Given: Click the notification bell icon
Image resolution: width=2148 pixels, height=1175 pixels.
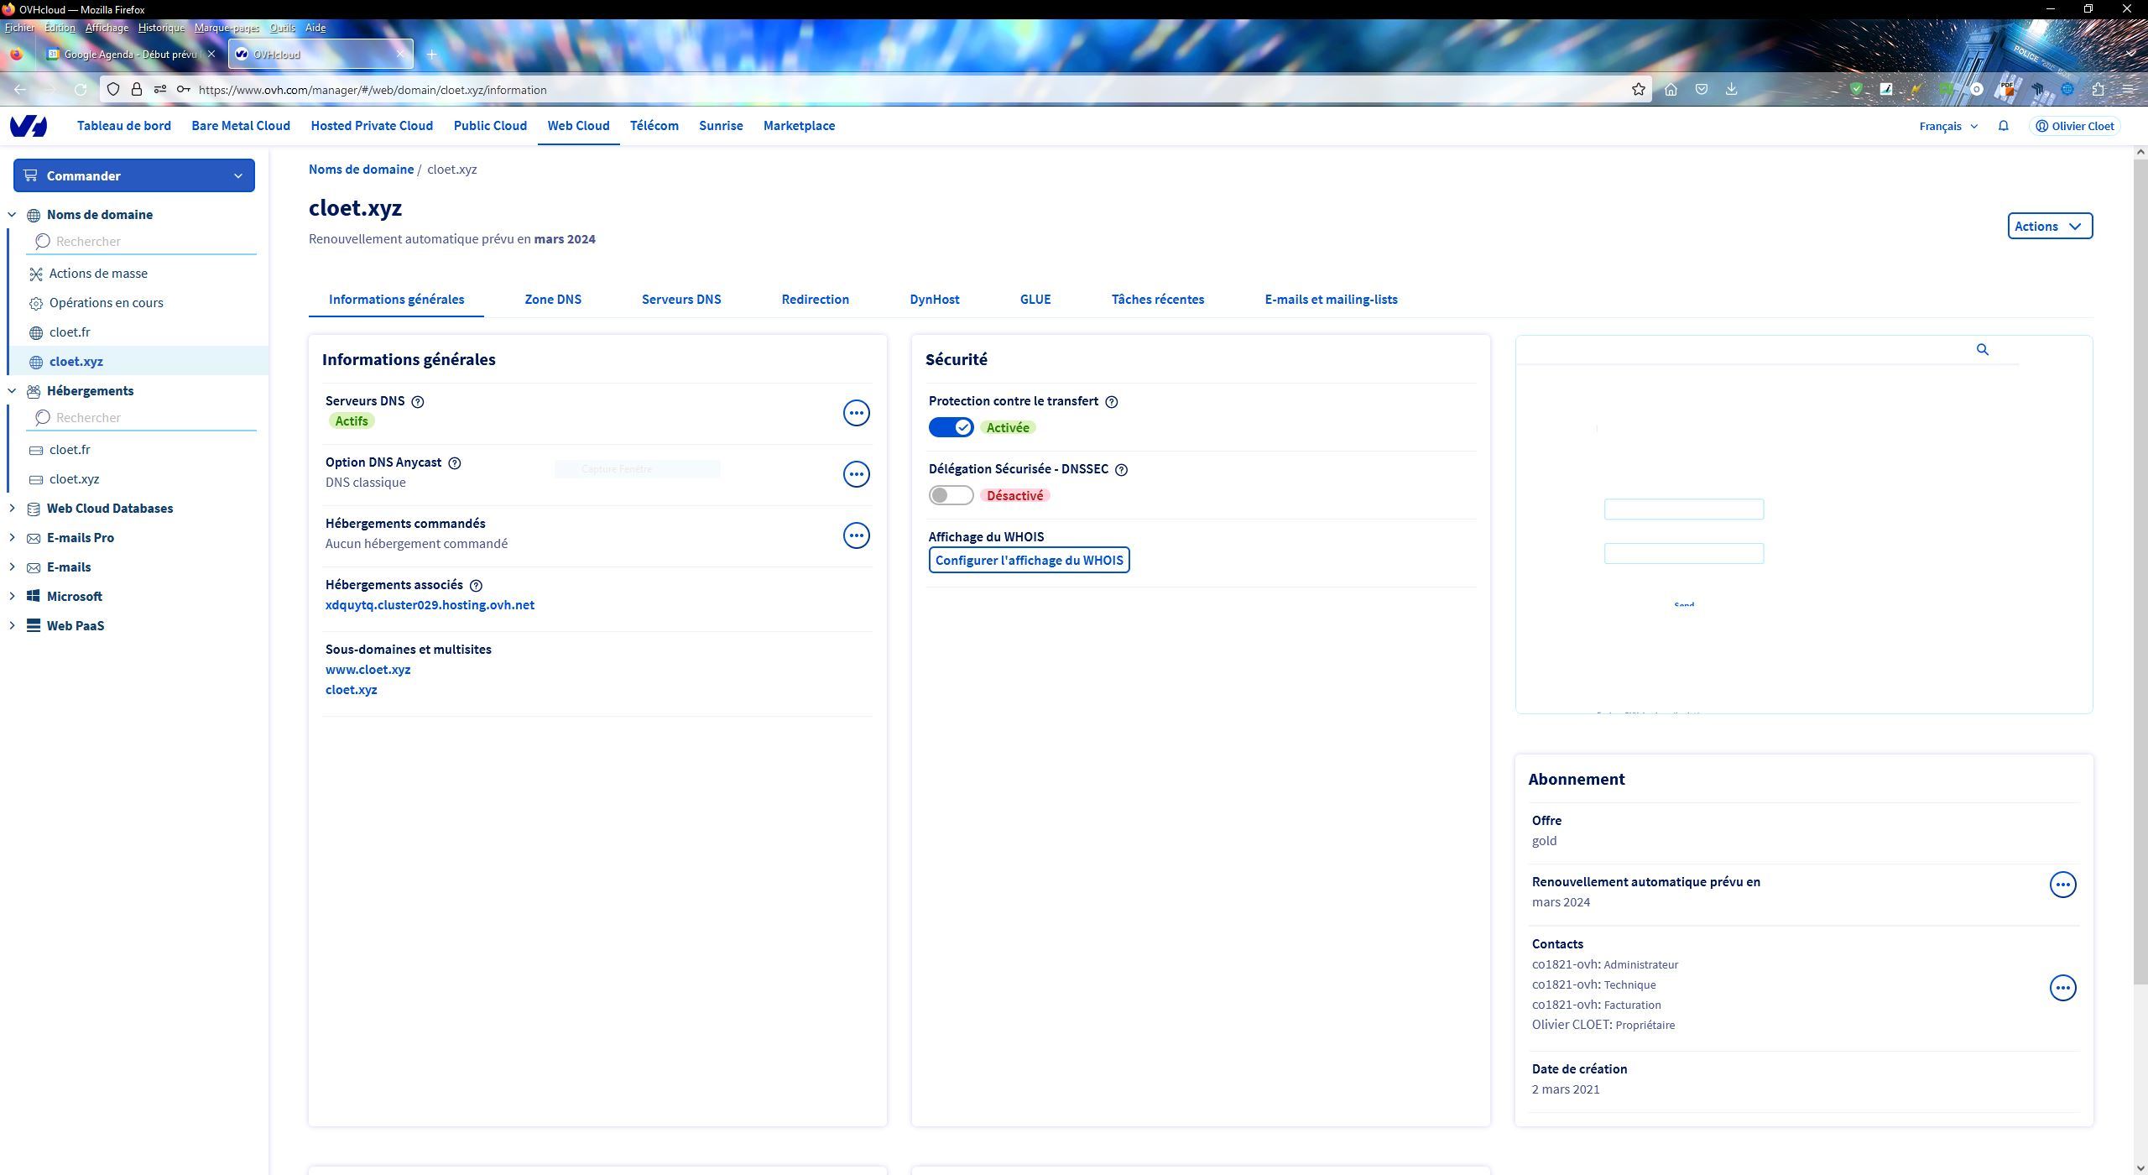Looking at the screenshot, I should [x=2003, y=126].
